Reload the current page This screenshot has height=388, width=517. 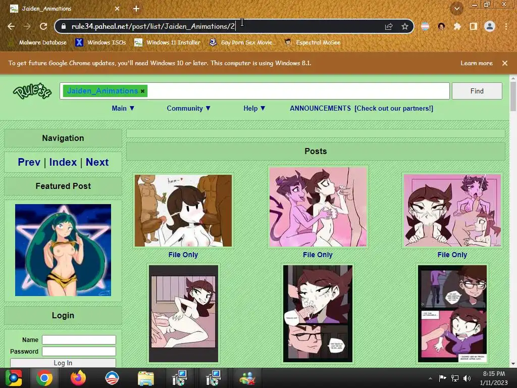[43, 26]
